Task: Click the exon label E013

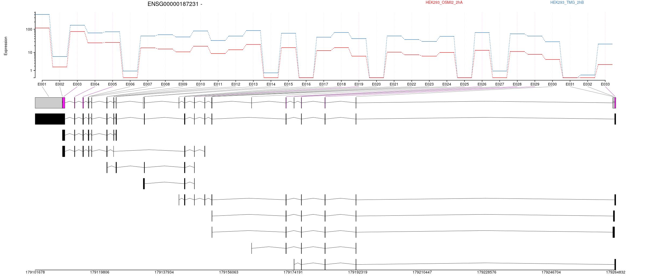Action: click(253, 84)
